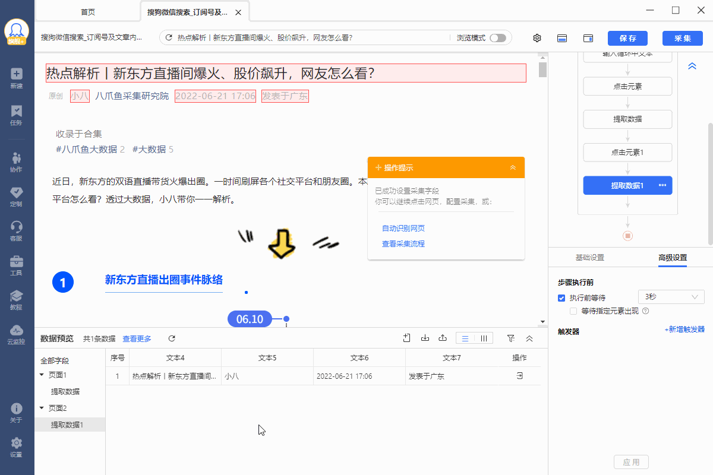Viewport: 713px width, 475px height.
Task: Select 提取数据 under 页面1
Action: click(65, 391)
